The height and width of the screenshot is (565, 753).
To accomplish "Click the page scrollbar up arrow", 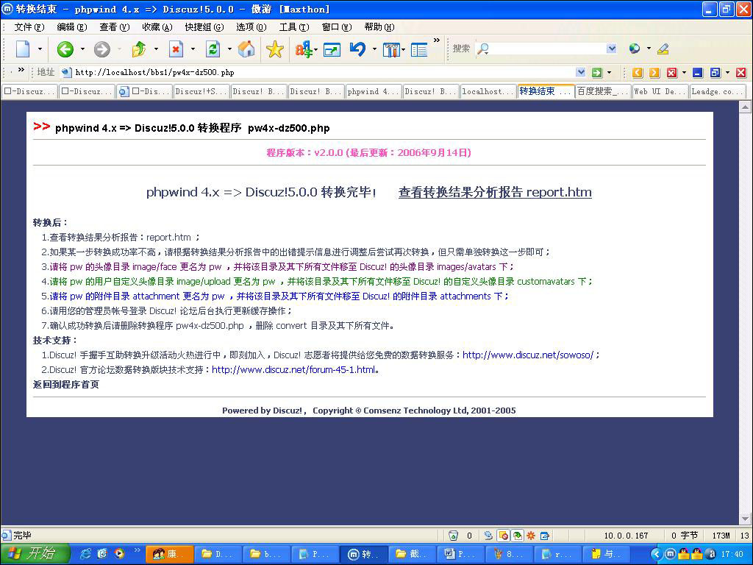I will click(745, 107).
